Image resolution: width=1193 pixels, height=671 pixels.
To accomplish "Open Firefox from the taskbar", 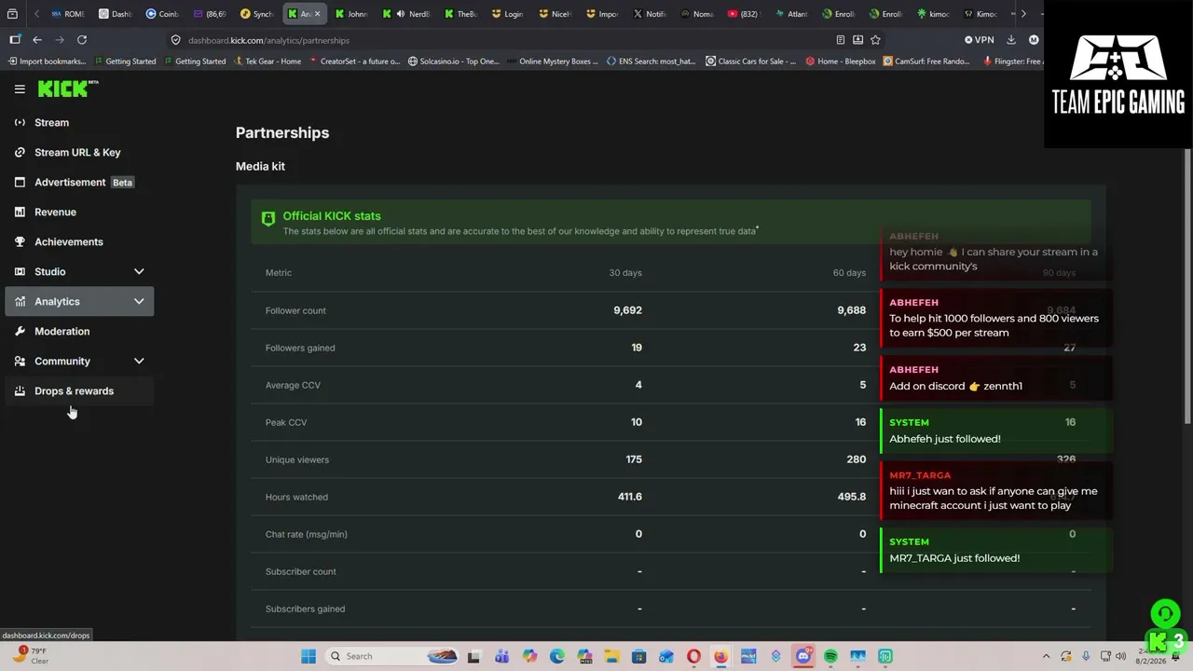I will [720, 656].
